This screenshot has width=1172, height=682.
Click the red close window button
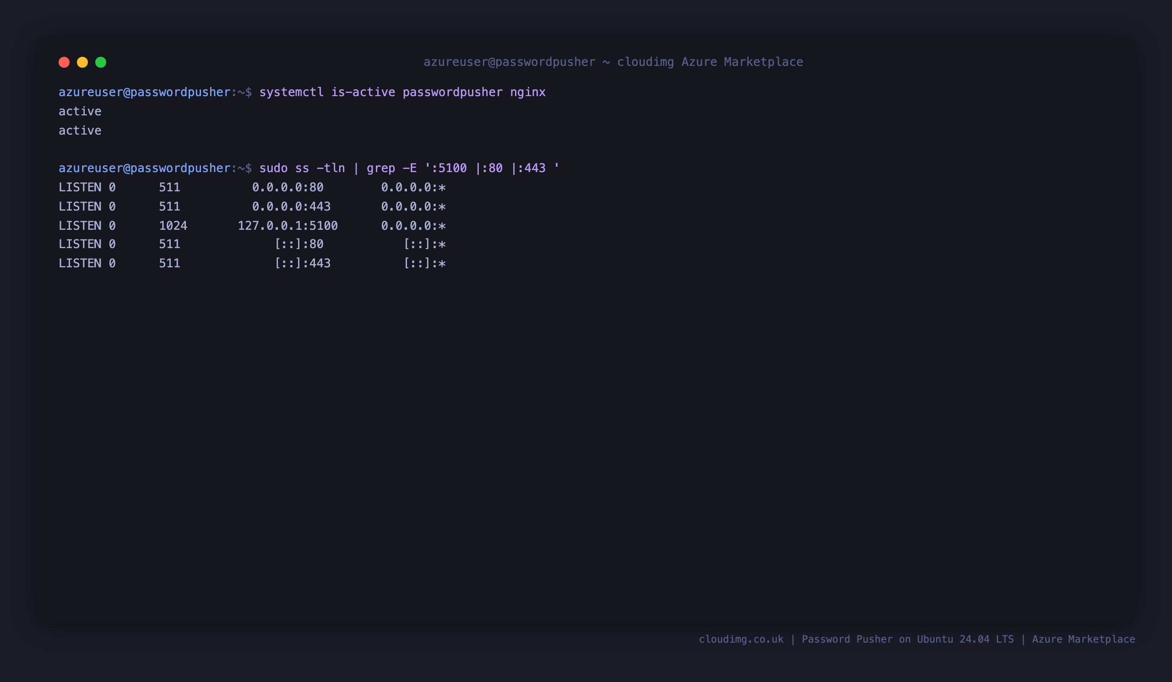(x=64, y=62)
